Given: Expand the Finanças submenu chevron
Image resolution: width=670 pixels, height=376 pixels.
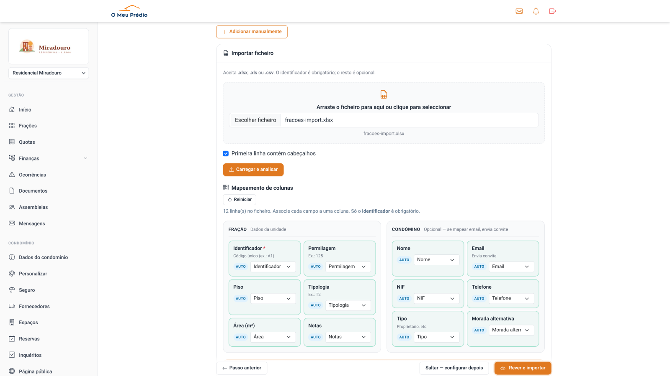Looking at the screenshot, I should 85,158.
